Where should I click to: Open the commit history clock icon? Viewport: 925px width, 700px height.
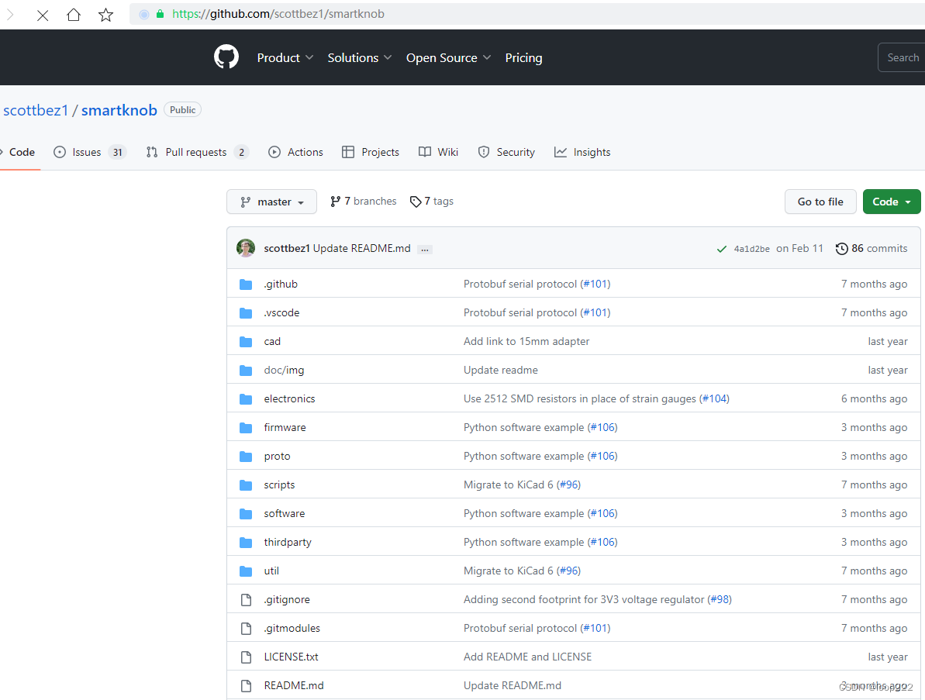click(x=842, y=249)
